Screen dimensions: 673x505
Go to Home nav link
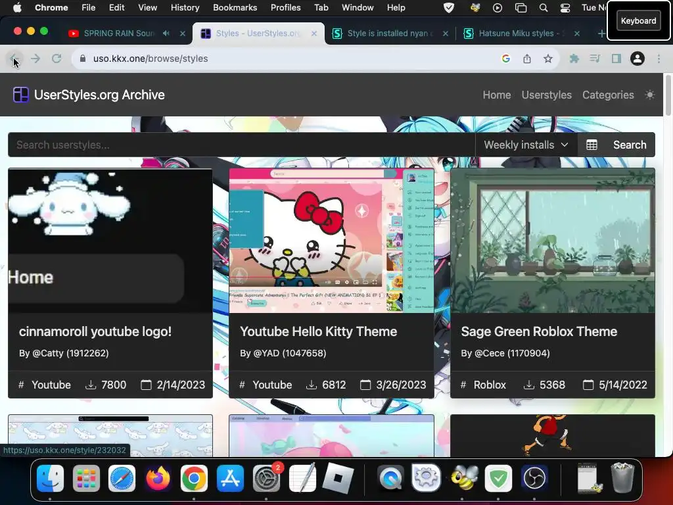coord(497,95)
